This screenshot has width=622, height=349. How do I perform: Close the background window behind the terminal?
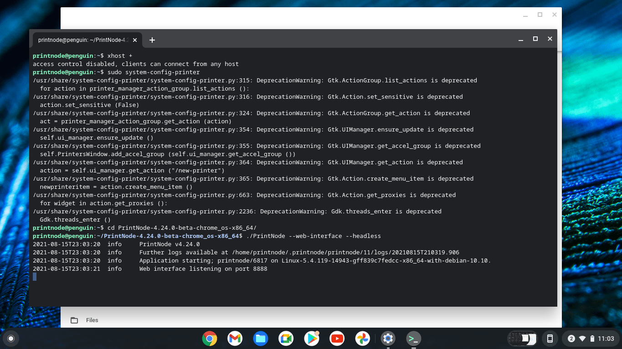point(555,15)
